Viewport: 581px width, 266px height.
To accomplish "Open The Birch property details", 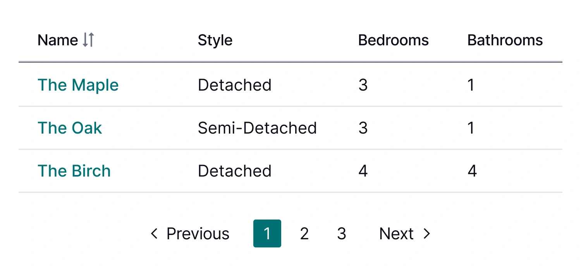I will pyautogui.click(x=74, y=171).
